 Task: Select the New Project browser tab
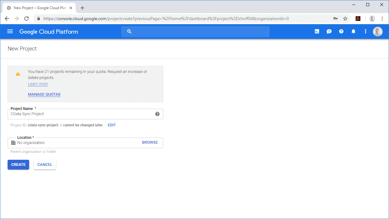[x=38, y=8]
